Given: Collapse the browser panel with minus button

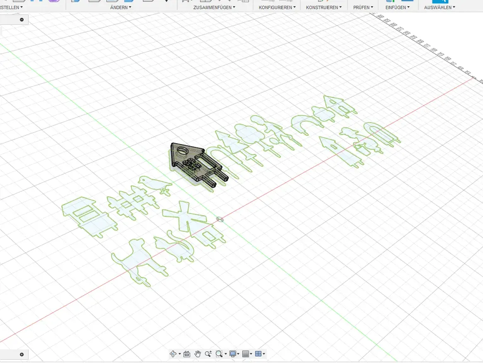Looking at the screenshot, I should pos(22,20).
